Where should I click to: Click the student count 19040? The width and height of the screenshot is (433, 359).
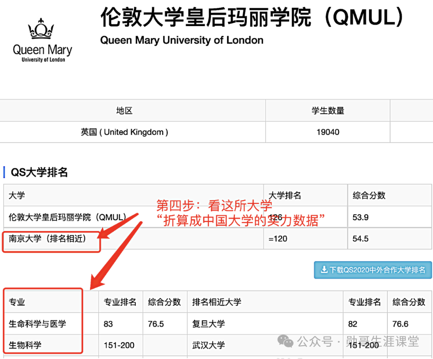coord(328,132)
